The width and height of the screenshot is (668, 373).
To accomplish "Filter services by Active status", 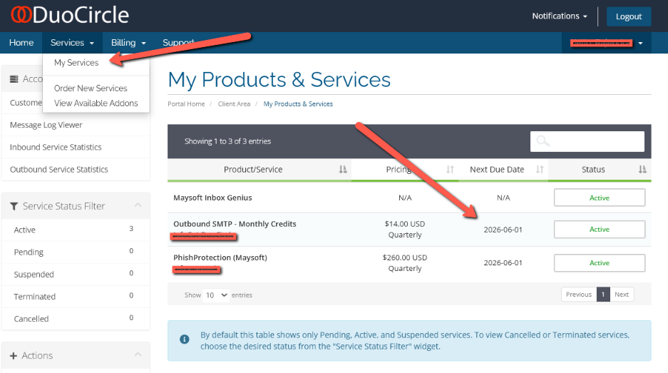I will [x=76, y=230].
